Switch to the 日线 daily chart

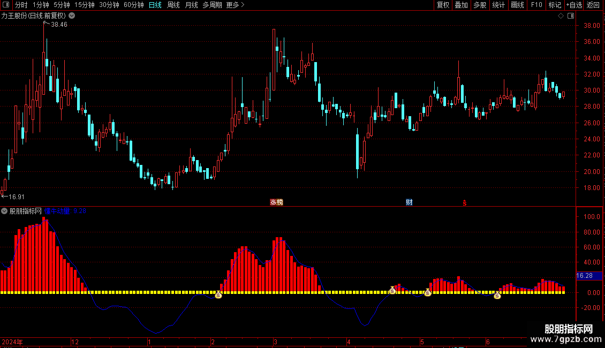click(x=155, y=5)
